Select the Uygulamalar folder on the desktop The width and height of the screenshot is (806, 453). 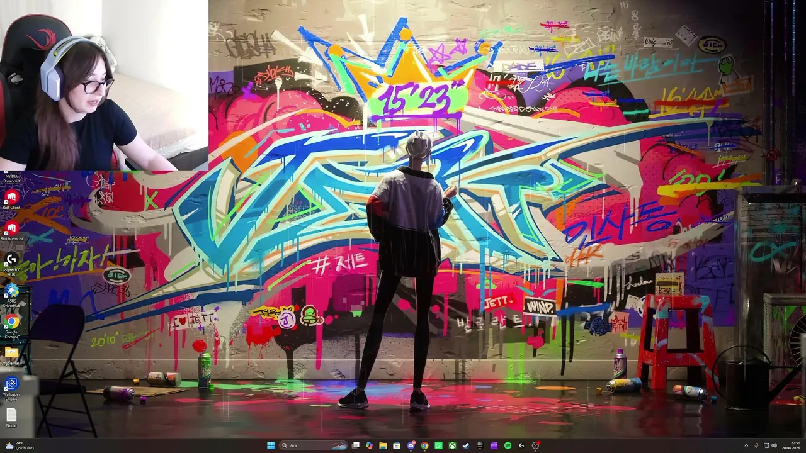click(x=11, y=355)
